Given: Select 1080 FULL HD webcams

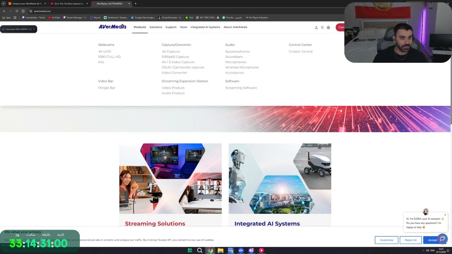Looking at the screenshot, I should pos(109,57).
